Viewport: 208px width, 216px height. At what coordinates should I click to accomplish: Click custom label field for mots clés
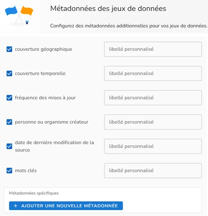(x=153, y=171)
